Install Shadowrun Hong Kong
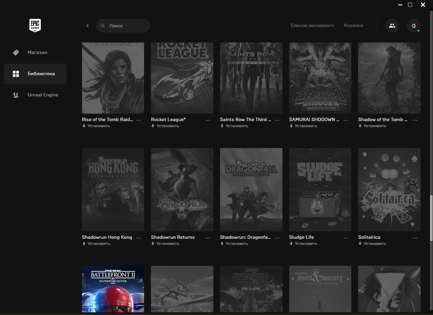Viewport: 433px width, 315px height. coord(96,244)
